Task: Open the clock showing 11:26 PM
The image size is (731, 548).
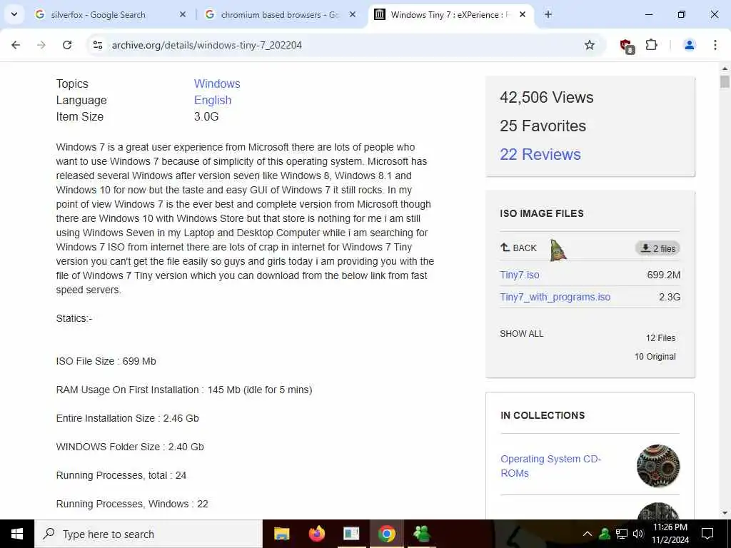Action: (x=670, y=534)
